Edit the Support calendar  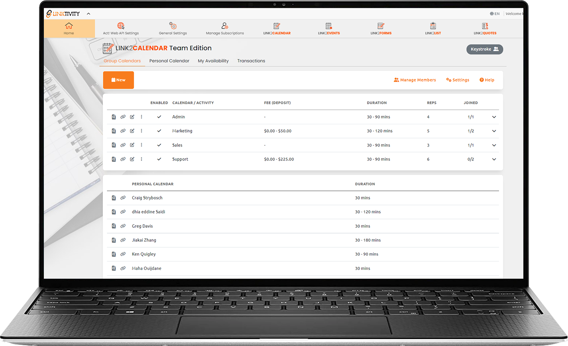pyautogui.click(x=132, y=159)
